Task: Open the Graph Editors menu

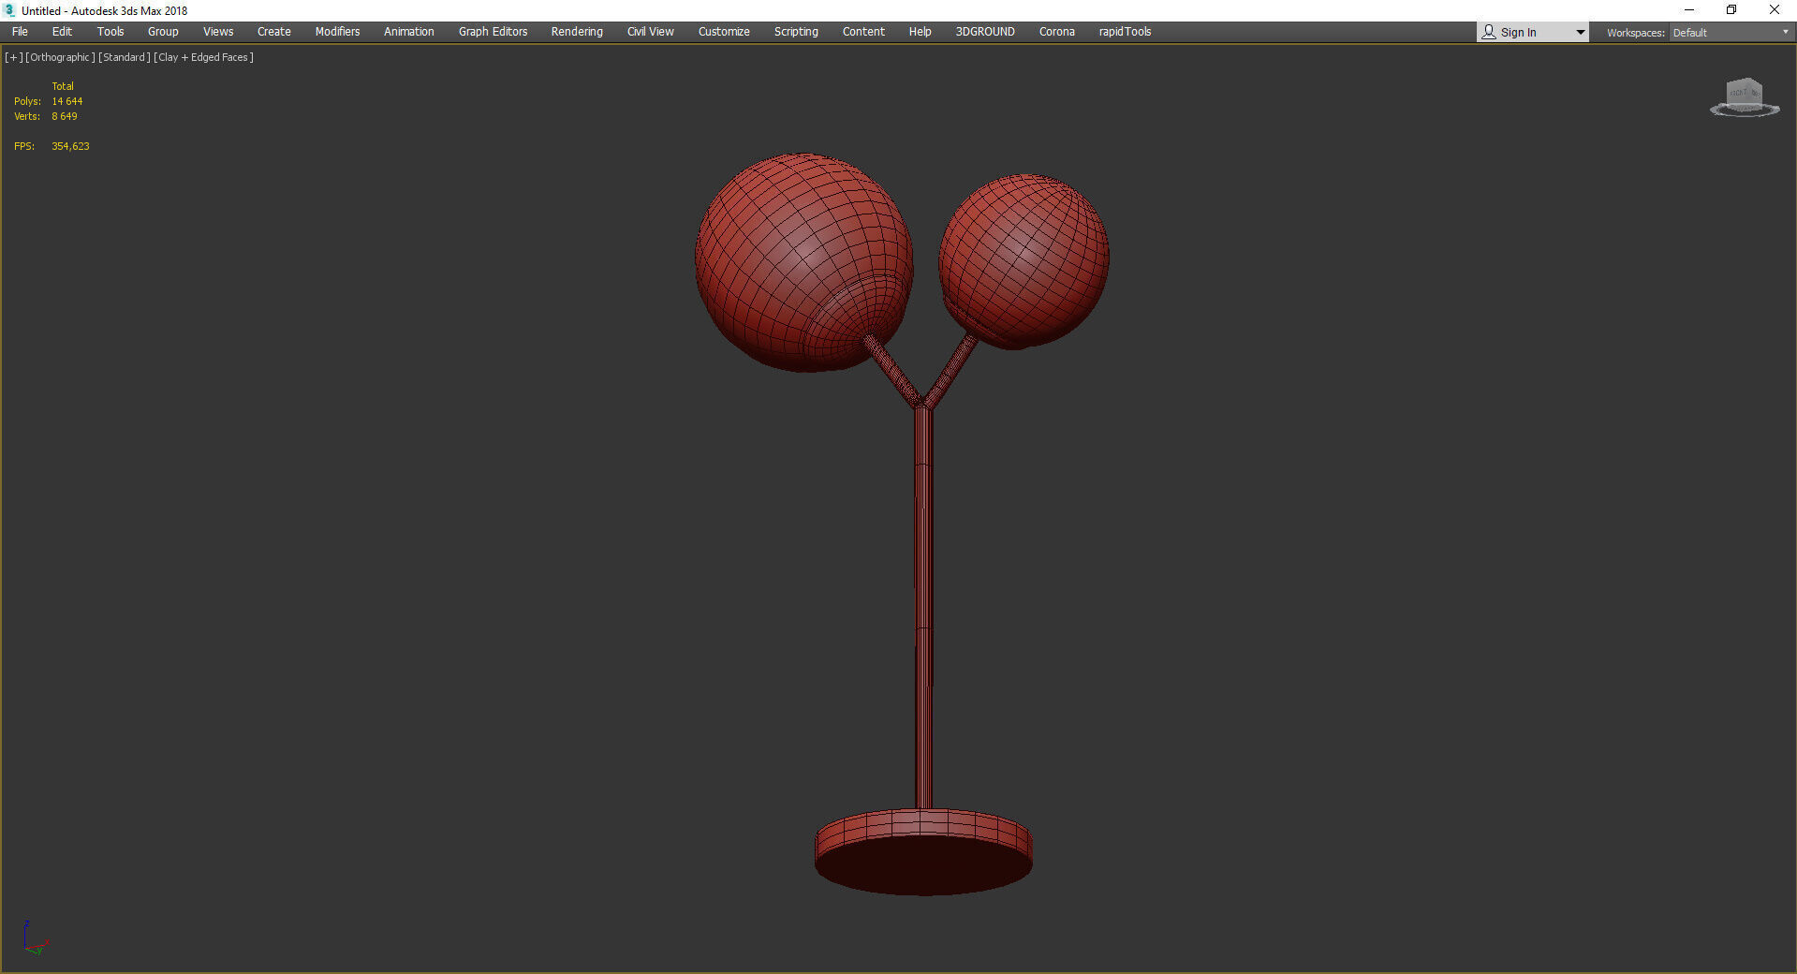Action: click(x=493, y=32)
